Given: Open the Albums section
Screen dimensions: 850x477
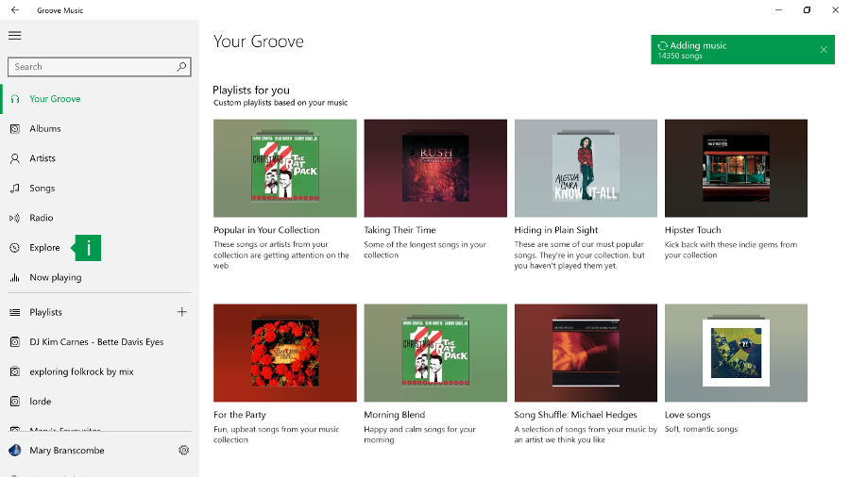Looking at the screenshot, I should pyautogui.click(x=45, y=129).
